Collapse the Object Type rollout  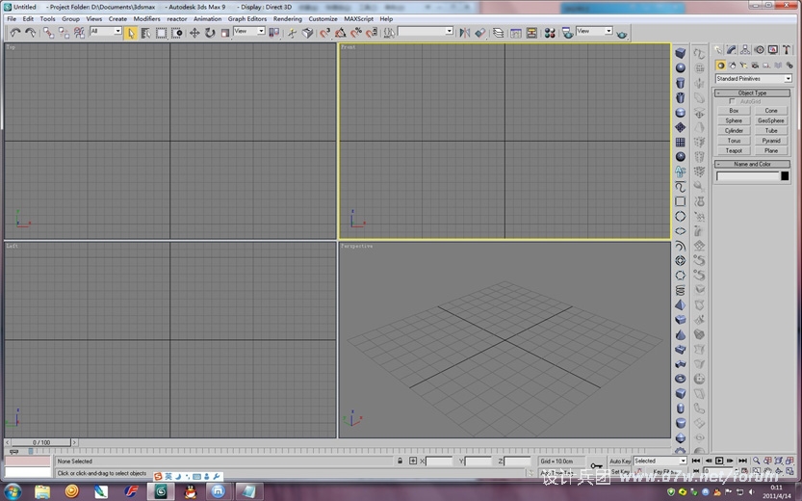tap(752, 92)
